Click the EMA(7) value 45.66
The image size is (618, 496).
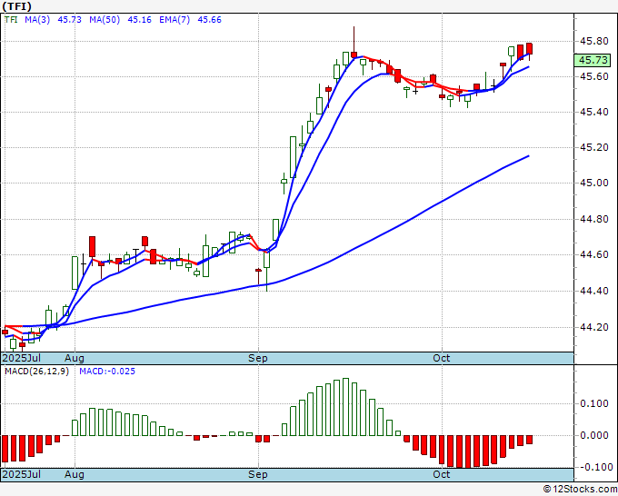click(x=209, y=19)
